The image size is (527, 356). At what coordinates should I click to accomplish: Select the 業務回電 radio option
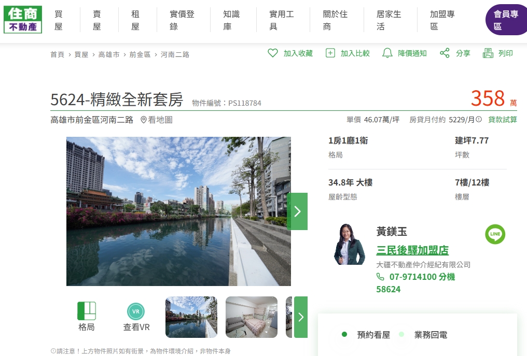[401, 335]
